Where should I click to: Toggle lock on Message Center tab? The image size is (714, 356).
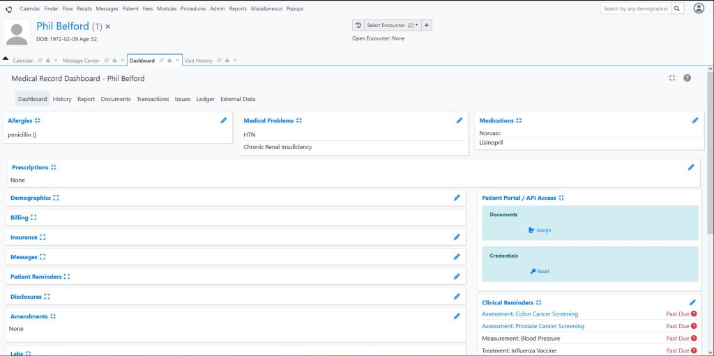click(x=114, y=61)
